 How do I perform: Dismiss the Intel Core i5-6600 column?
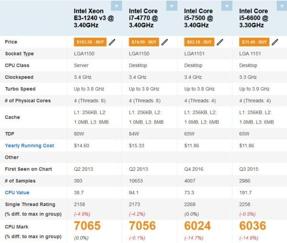(x=281, y=6)
